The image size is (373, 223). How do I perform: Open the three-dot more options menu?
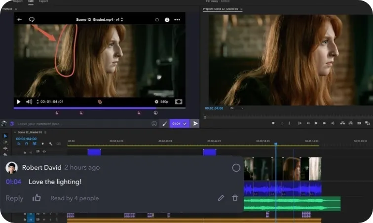point(177,20)
